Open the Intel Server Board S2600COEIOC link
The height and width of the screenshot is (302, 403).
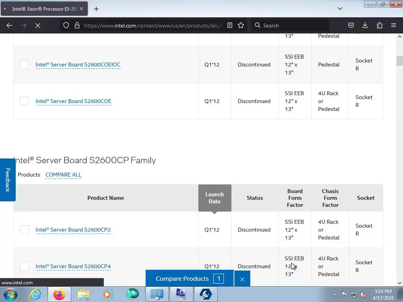[x=78, y=65]
